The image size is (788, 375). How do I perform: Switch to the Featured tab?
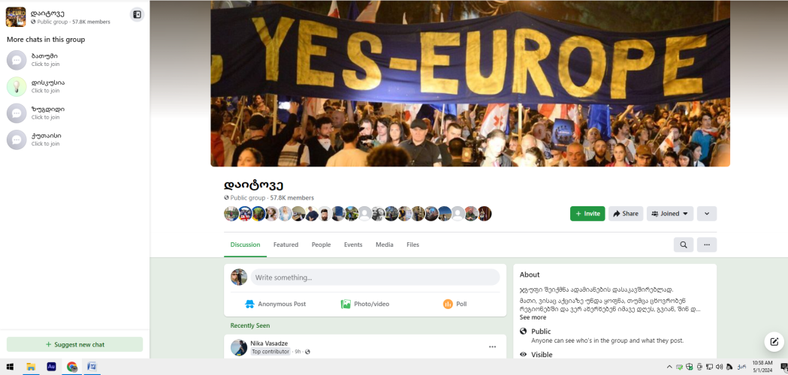tap(285, 244)
